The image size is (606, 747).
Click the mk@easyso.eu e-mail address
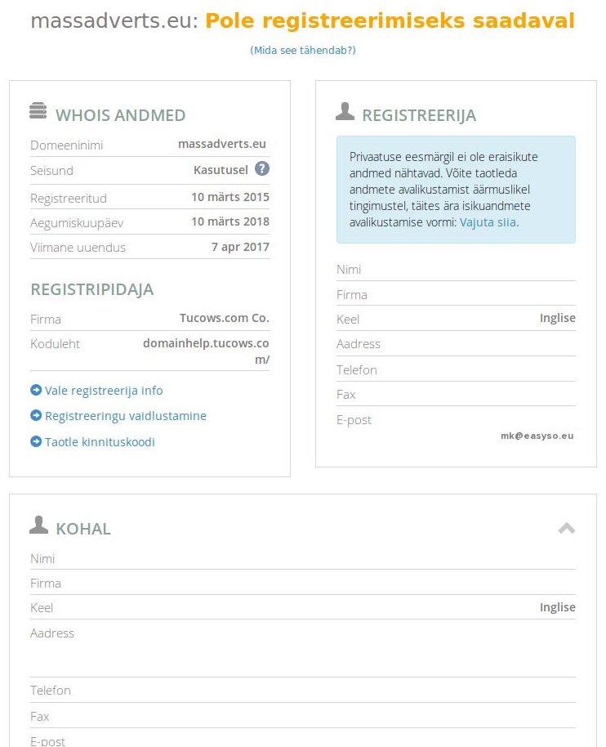click(x=537, y=436)
